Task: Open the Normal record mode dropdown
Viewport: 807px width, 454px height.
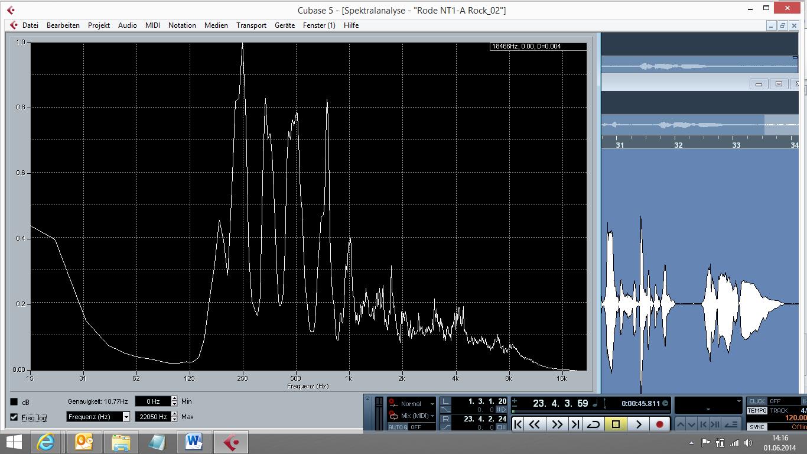Action: coord(412,404)
